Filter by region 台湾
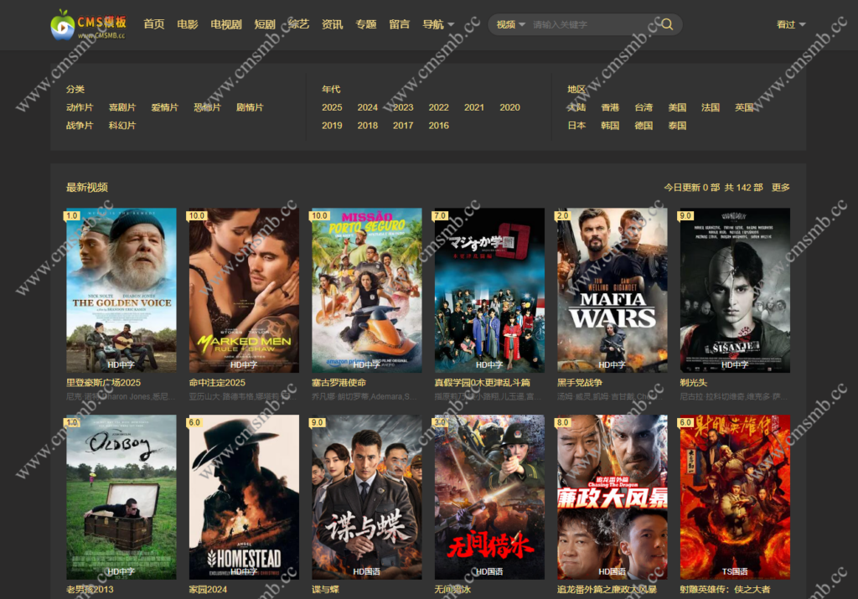Image resolution: width=858 pixels, height=599 pixels. (643, 107)
